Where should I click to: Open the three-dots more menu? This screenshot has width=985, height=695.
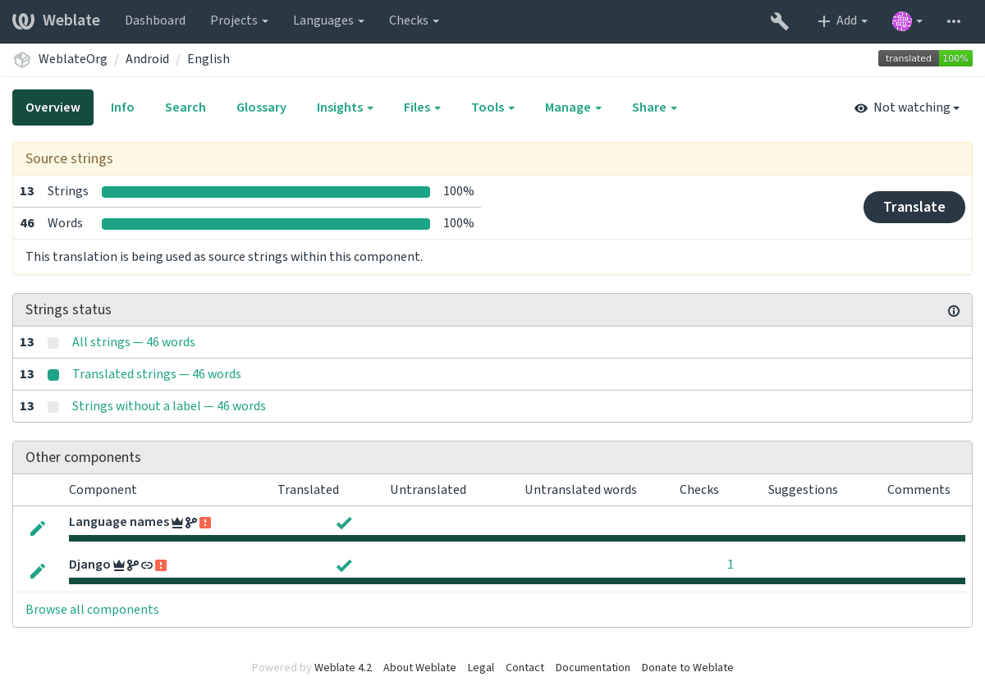953,21
